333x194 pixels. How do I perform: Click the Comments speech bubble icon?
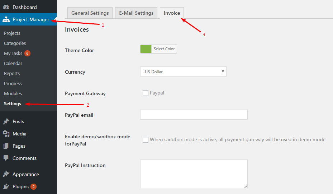(x=6, y=158)
